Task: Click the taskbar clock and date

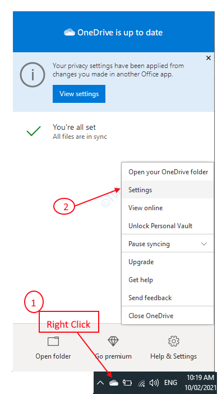Action: [x=200, y=382]
